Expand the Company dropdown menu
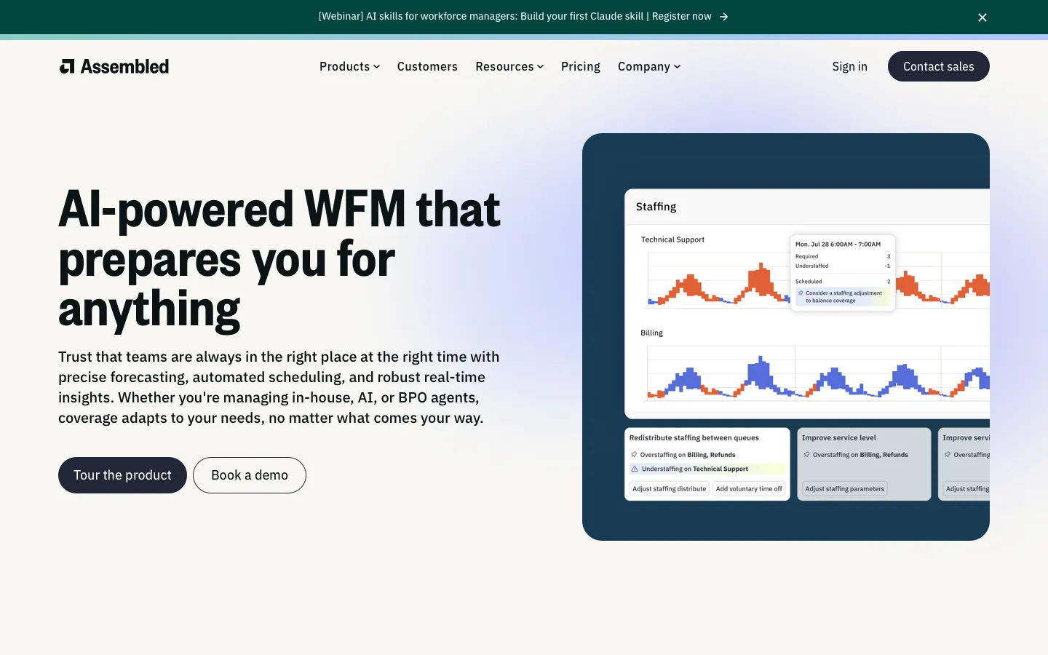The height and width of the screenshot is (655, 1048). click(x=649, y=66)
